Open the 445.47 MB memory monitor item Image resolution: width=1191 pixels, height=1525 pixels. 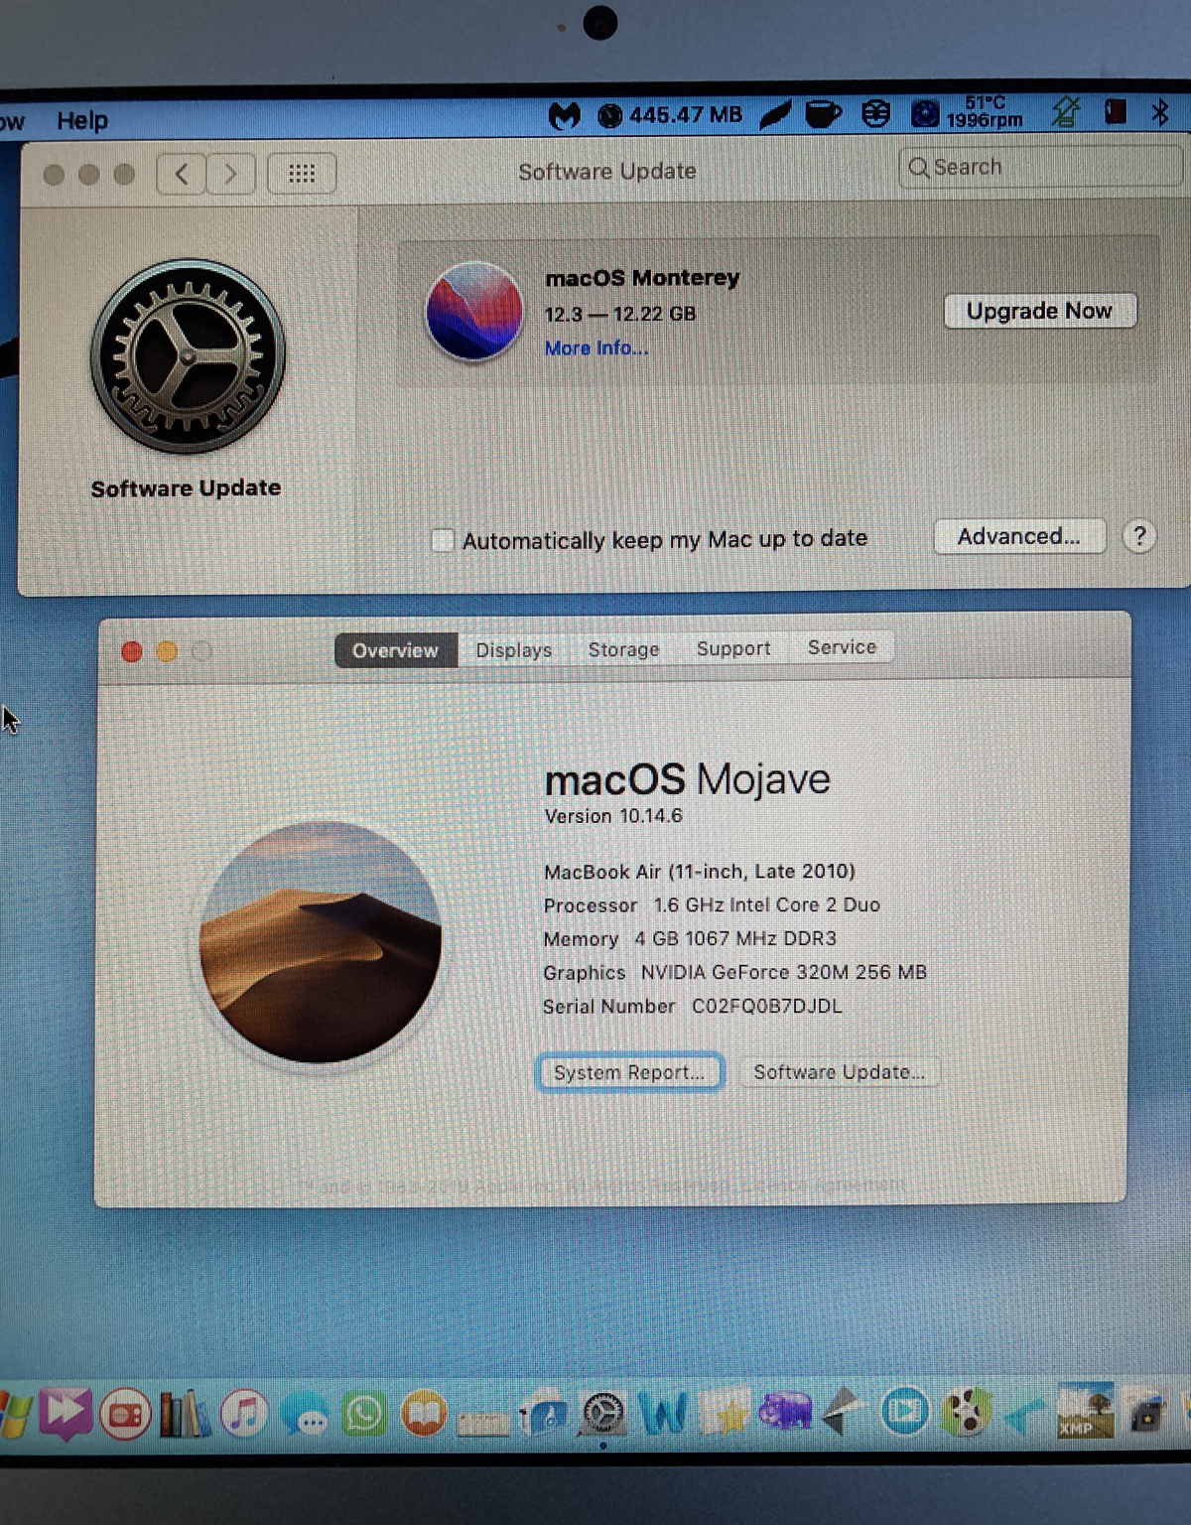(670, 115)
